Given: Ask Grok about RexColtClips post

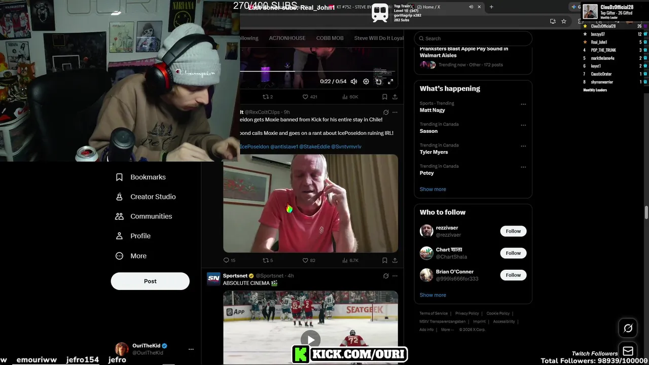Looking at the screenshot, I should click(x=386, y=112).
